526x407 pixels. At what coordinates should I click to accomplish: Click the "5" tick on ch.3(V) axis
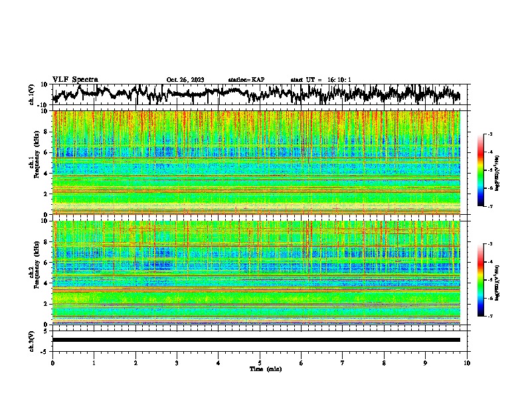click(x=46, y=331)
